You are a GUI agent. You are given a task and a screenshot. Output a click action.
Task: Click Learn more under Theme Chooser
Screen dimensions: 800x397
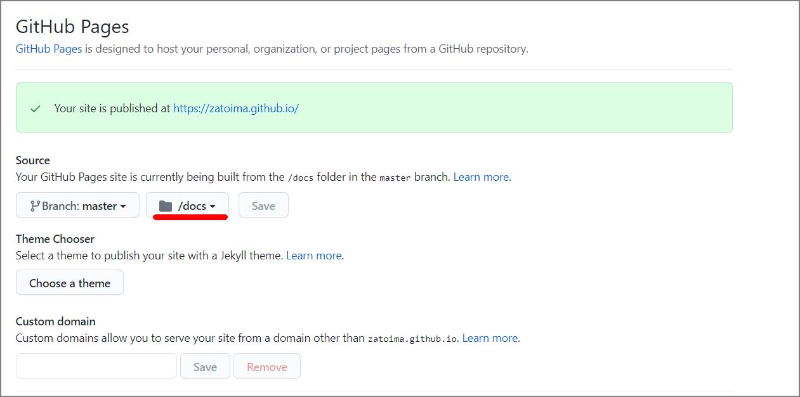[314, 256]
